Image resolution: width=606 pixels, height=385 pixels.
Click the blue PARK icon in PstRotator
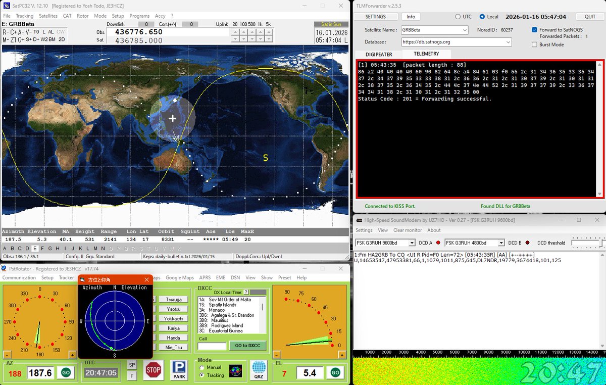point(179,370)
